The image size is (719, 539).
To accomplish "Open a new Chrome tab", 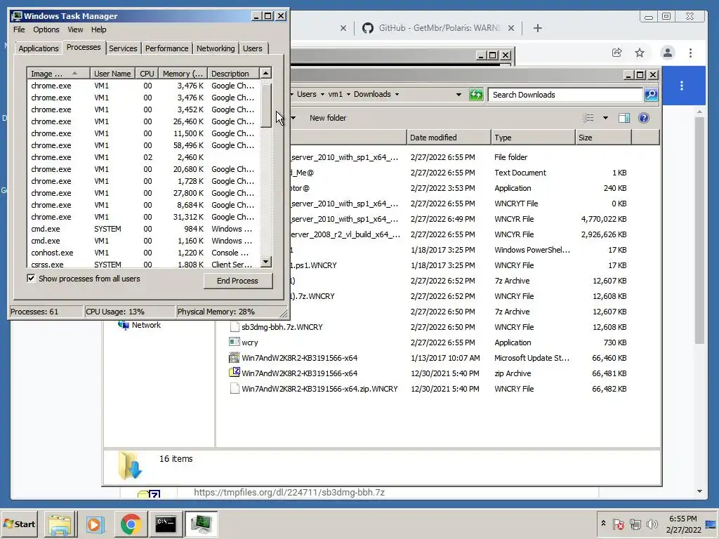I will [x=538, y=28].
